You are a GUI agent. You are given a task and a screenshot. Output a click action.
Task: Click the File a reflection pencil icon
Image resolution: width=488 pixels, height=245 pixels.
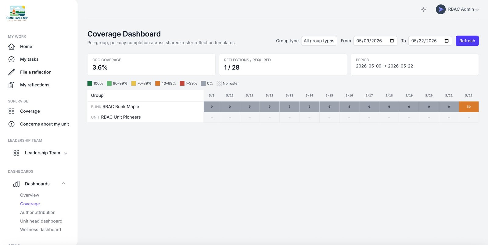[x=12, y=72]
